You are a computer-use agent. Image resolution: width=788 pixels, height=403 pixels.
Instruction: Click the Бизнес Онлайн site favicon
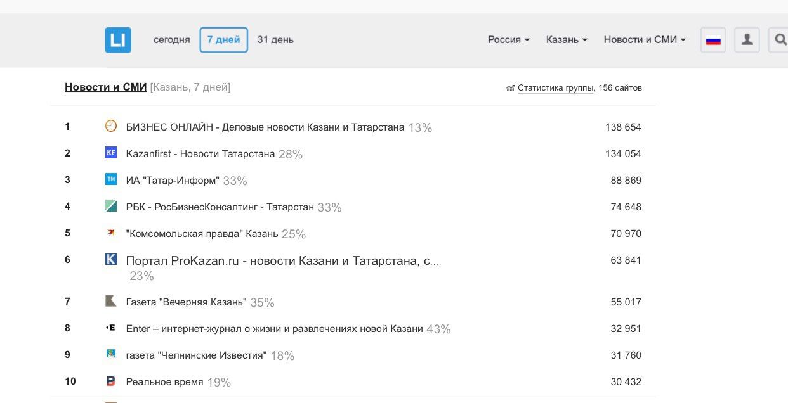click(x=111, y=126)
